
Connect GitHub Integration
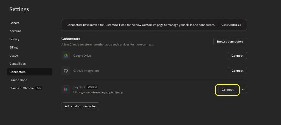click(x=237, y=71)
